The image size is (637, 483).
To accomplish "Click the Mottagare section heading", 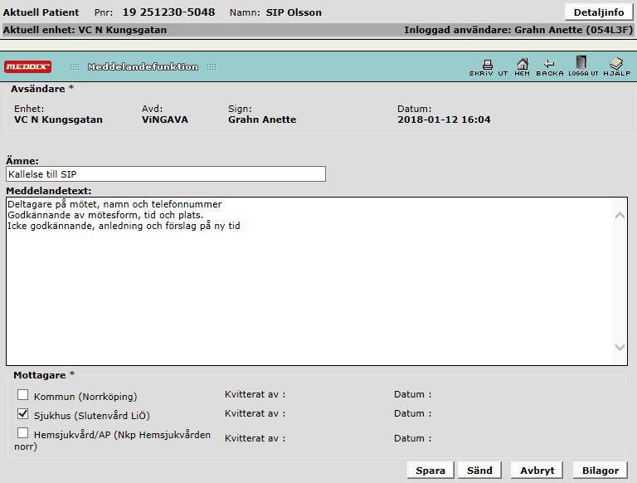I will coord(44,375).
